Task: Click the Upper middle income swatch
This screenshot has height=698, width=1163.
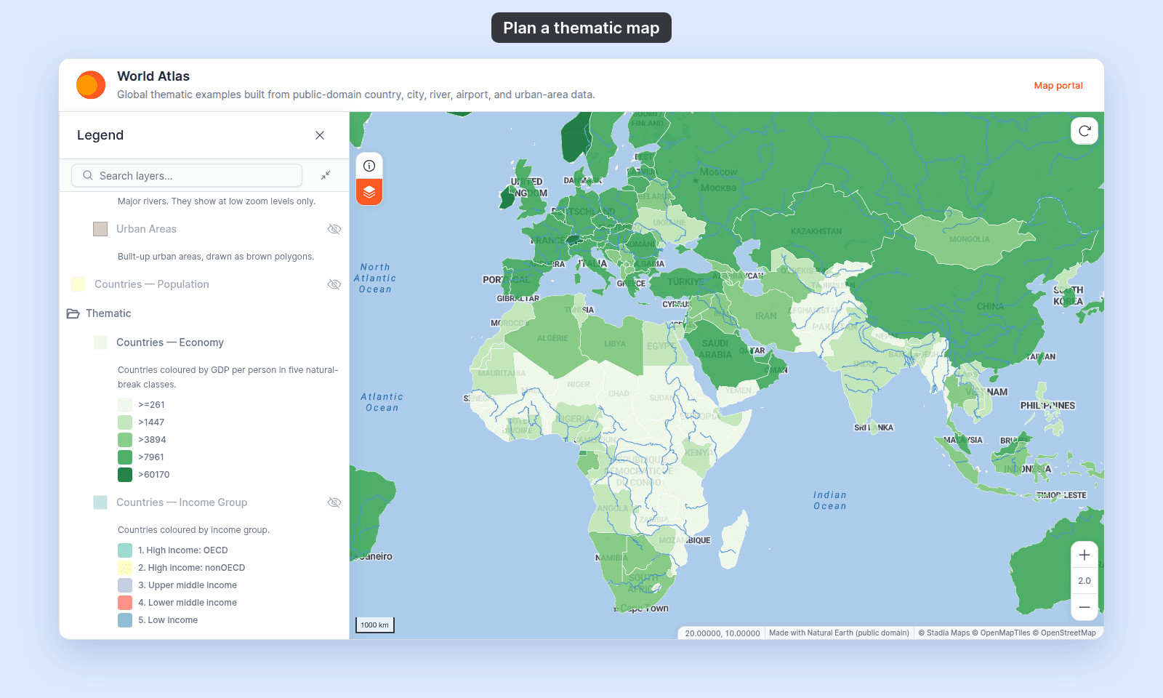Action: click(x=125, y=585)
